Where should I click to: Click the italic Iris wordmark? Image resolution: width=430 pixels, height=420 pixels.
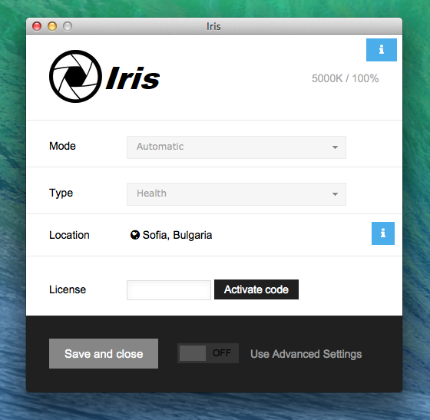133,78
